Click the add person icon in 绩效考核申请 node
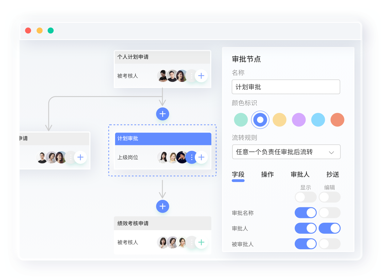 pos(201,242)
